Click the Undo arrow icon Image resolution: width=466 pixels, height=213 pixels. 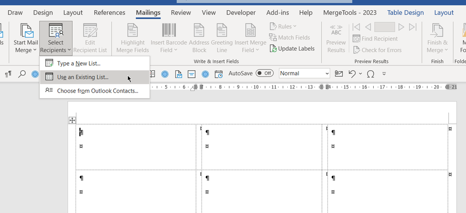tap(352, 73)
